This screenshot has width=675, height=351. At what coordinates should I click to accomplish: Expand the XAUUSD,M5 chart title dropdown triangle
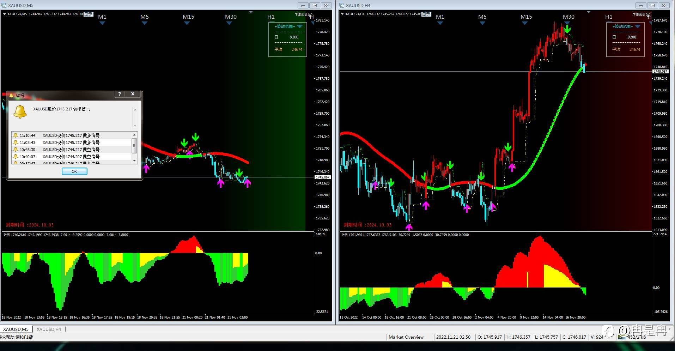tap(5, 14)
